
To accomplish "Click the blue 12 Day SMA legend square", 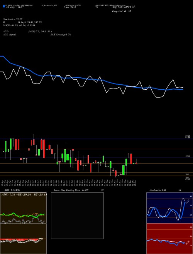I will point(4,7).
